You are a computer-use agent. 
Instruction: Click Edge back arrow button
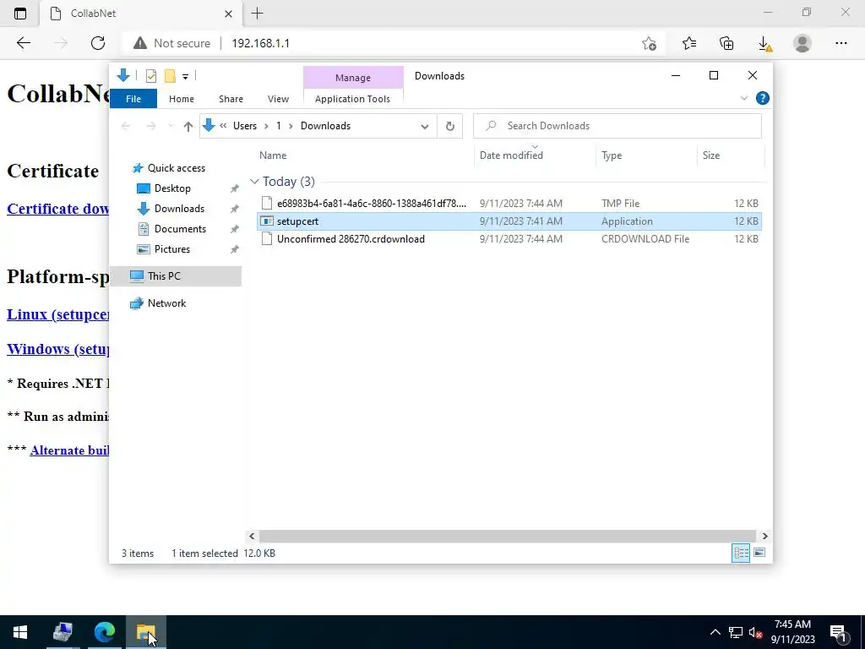23,43
